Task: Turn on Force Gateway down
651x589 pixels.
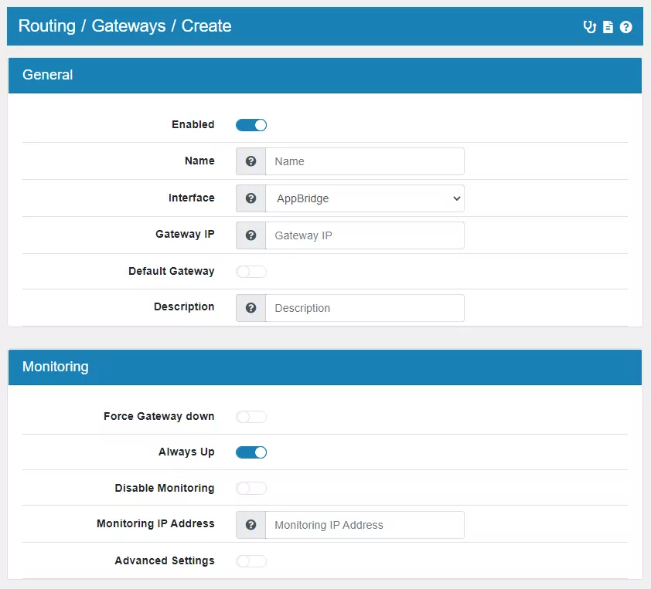Action: (x=251, y=416)
